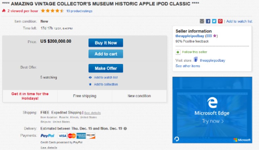
Task: Click the blue store icon beside Visit store
Action: tap(195, 60)
